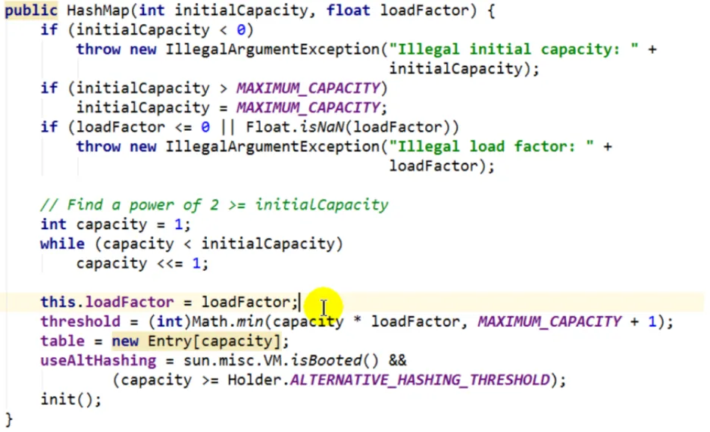Click 'ALTERNATIVE_HASHING_THRESHOLD' constant
Screen dimensions: 710x432
[420, 380]
